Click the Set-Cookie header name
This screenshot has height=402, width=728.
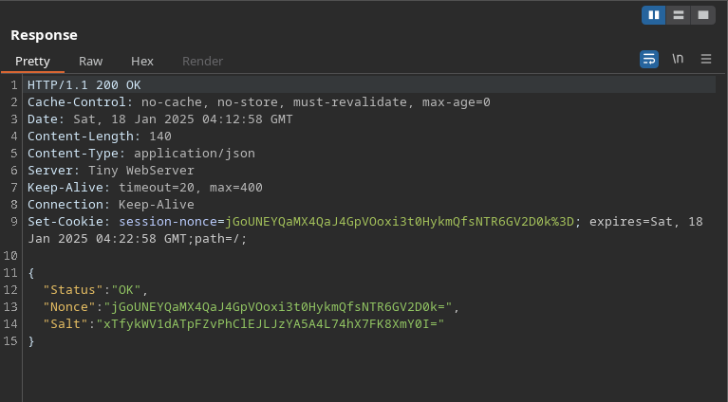pyautogui.click(x=65, y=222)
